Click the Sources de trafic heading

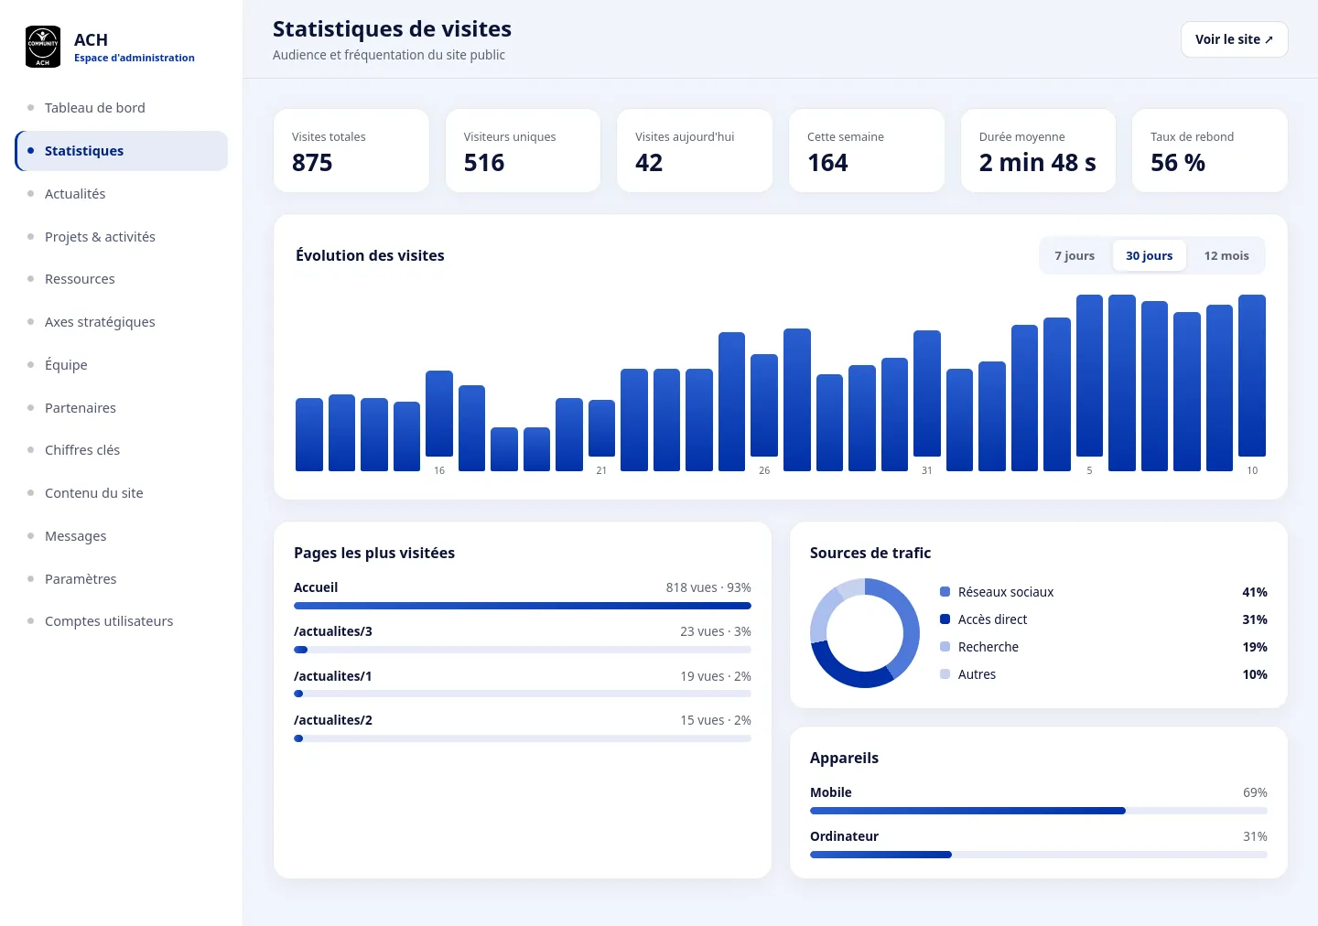click(870, 553)
